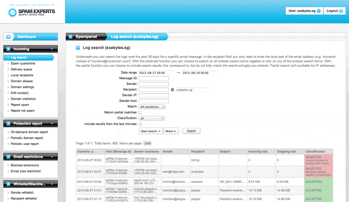Viewport: 349px width, 202px height.
Task: Enable Return partial matches checkbox
Action: click(x=140, y=112)
